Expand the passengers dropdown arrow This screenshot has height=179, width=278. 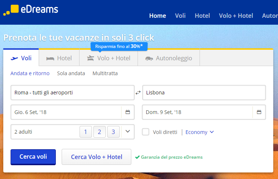(127, 131)
